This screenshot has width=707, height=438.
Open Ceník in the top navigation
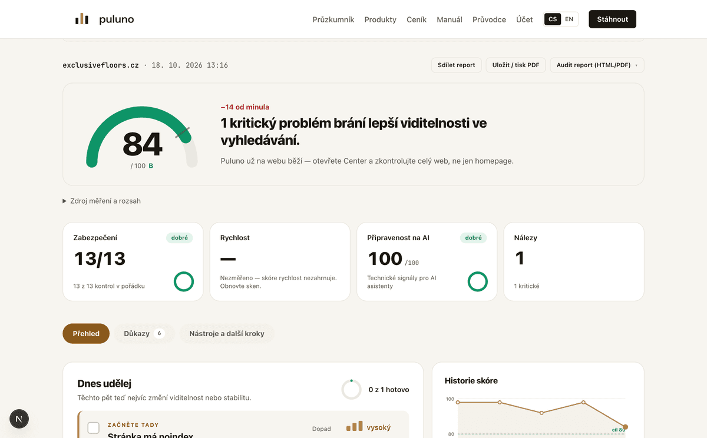point(417,19)
